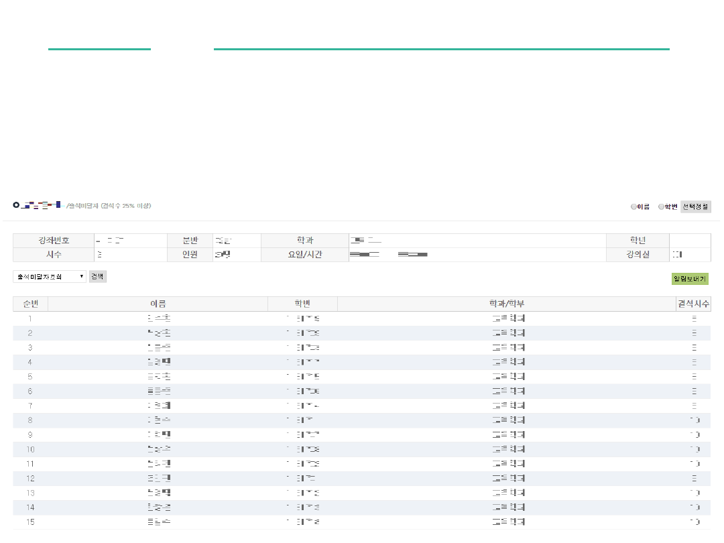Select the 이름 sort radio button
Image resolution: width=724 pixels, height=543 pixels.
pyautogui.click(x=633, y=207)
